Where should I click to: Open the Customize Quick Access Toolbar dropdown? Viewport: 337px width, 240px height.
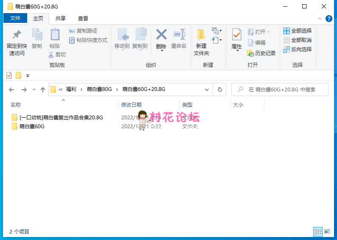pos(28,76)
